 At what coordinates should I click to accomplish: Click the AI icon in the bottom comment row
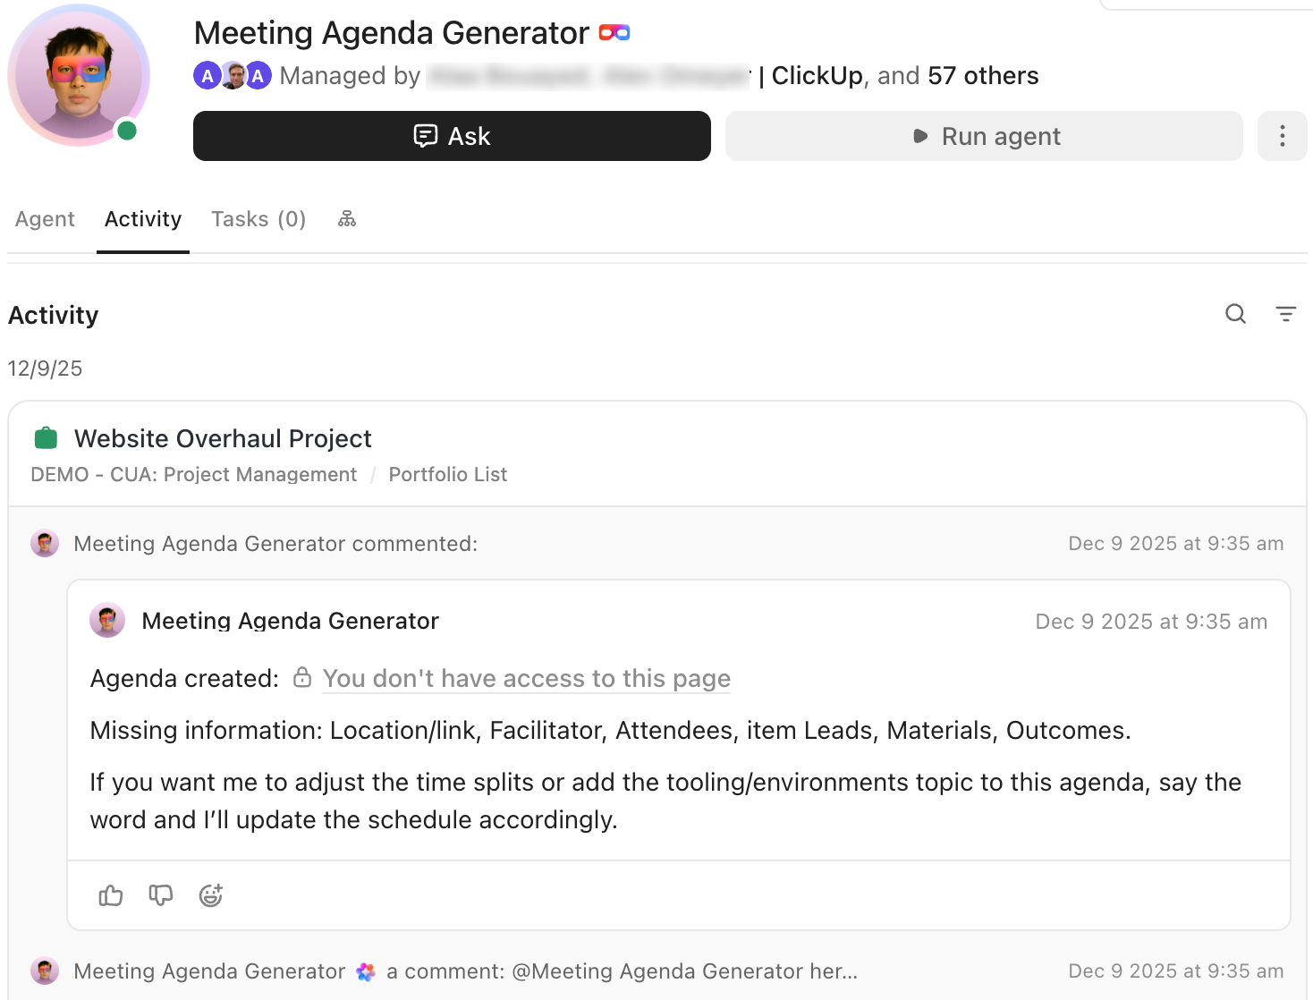pyautogui.click(x=365, y=971)
